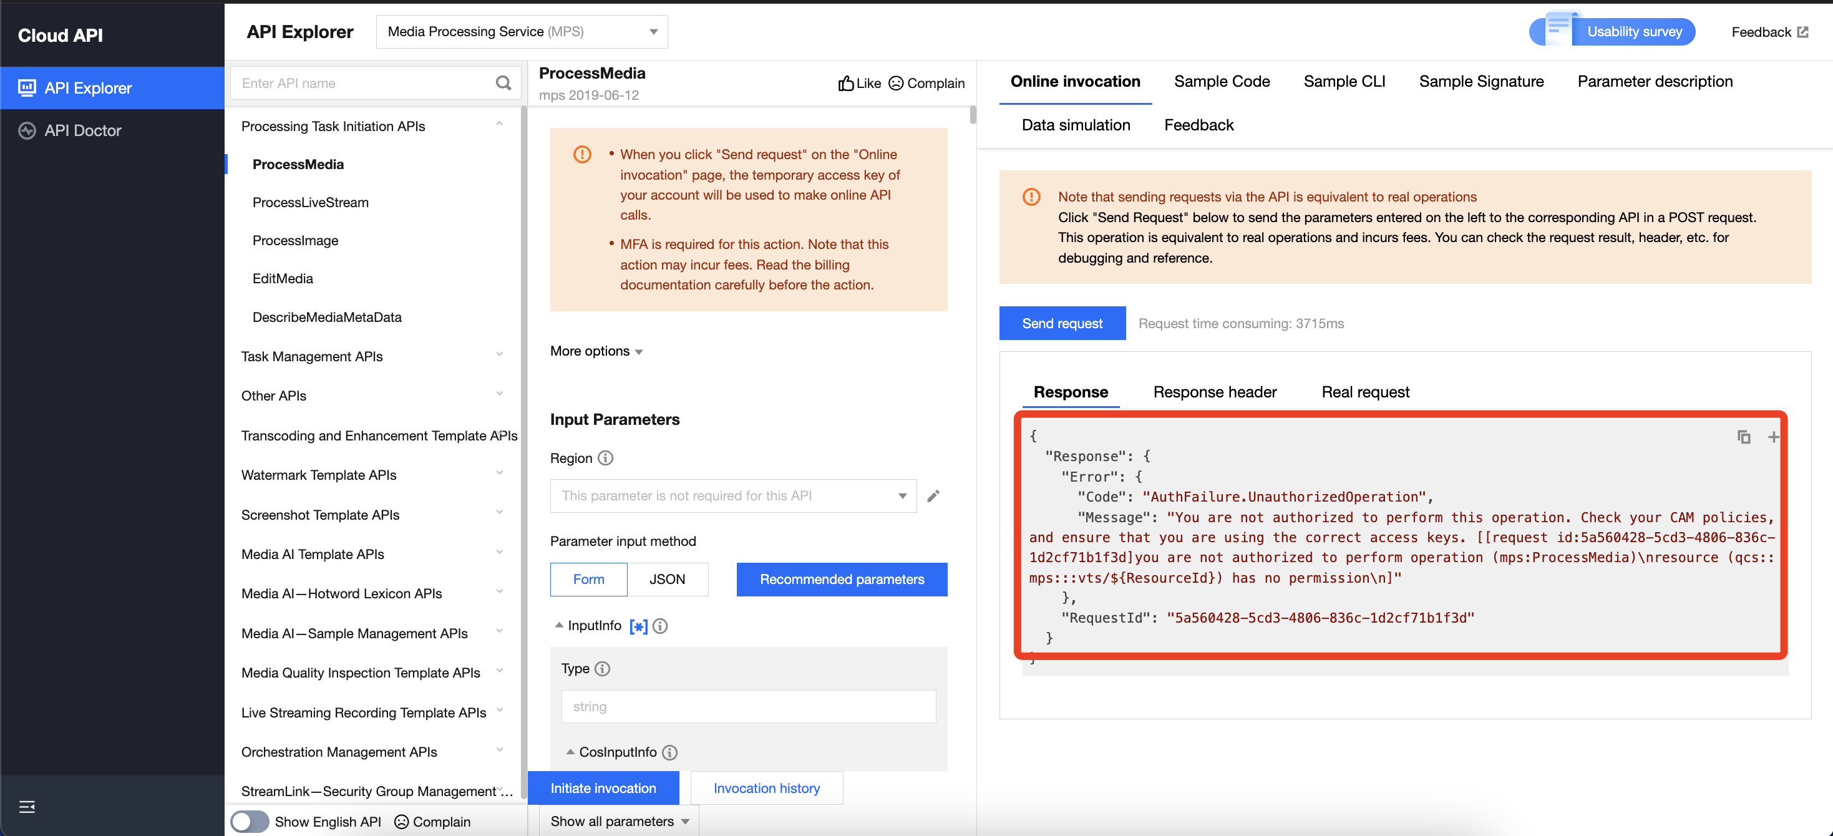Expand the More options section

point(596,351)
